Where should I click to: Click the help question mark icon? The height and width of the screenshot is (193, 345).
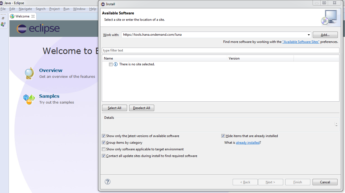click(x=108, y=182)
